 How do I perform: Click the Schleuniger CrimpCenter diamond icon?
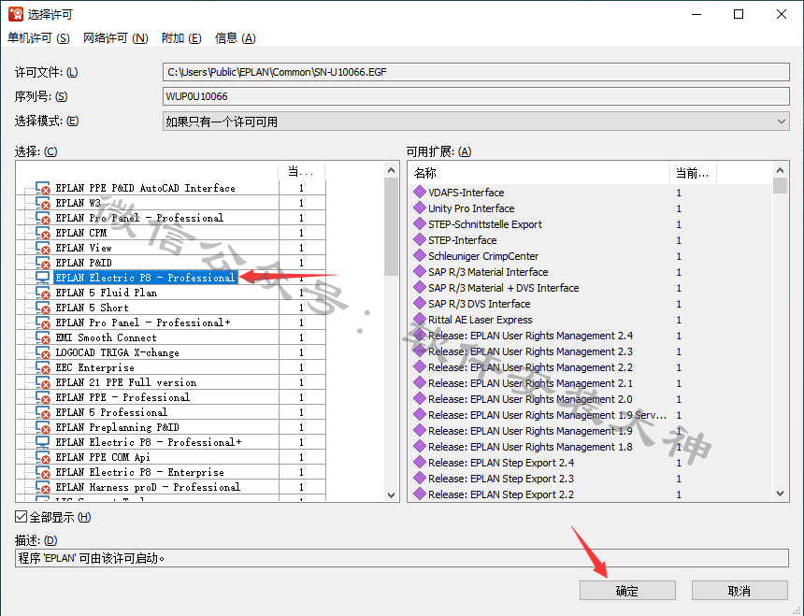point(420,256)
